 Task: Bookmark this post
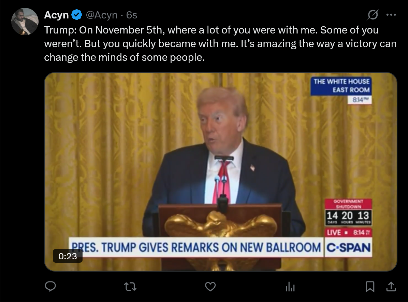(x=370, y=287)
